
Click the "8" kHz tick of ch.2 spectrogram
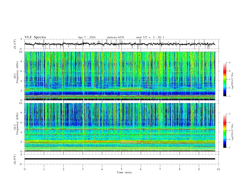tap(22, 113)
